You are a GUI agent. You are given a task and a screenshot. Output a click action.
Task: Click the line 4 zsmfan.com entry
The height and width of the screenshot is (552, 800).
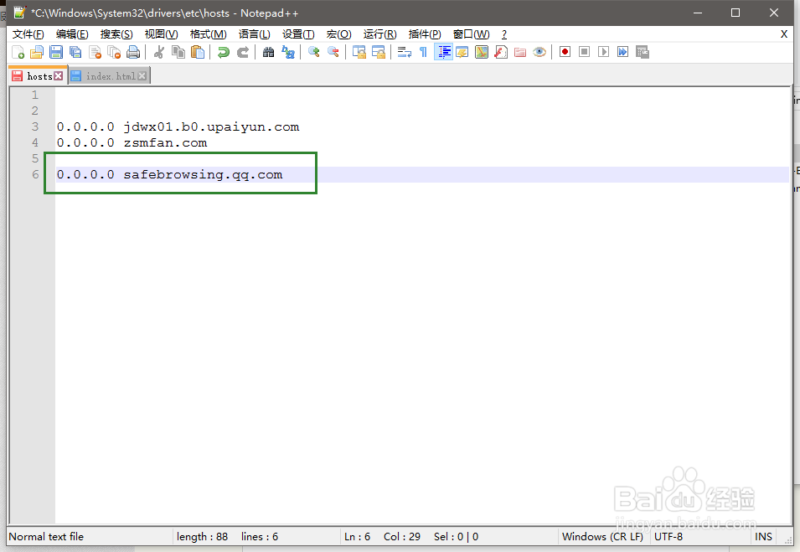(132, 143)
